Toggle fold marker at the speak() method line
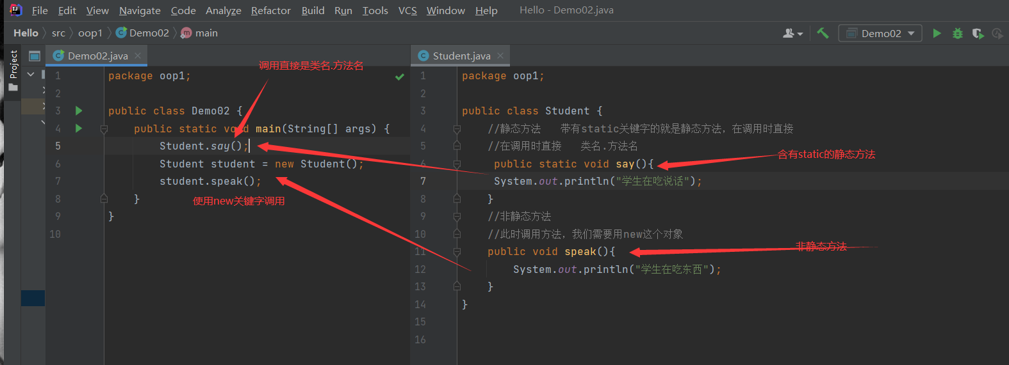This screenshot has height=365, width=1009. 457,252
